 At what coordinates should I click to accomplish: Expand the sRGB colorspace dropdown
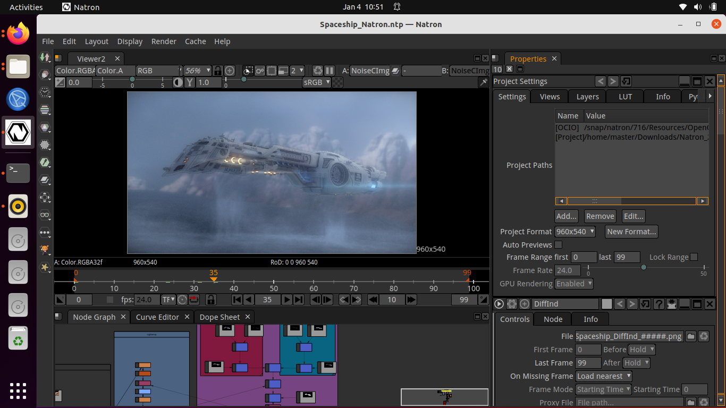pos(317,82)
